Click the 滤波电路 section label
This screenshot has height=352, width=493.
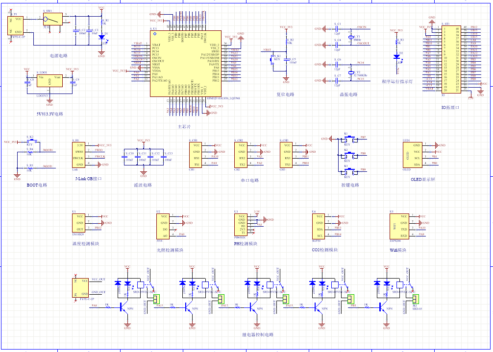click(x=143, y=185)
